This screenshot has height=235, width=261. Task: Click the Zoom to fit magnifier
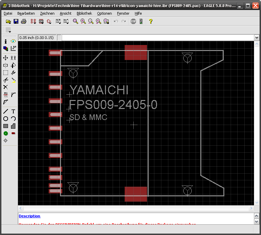[x=76, y=21]
